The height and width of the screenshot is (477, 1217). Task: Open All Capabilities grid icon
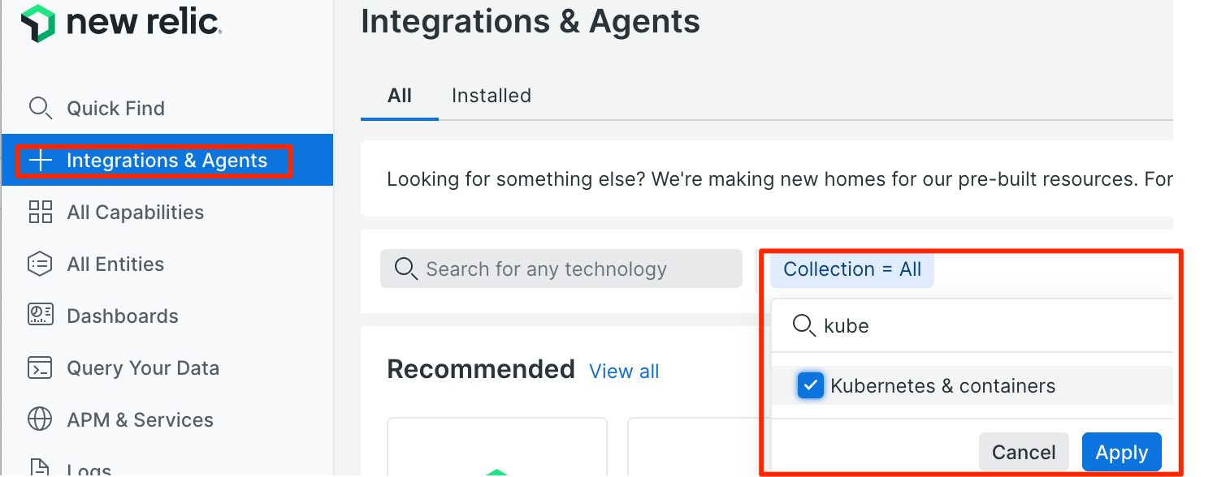click(40, 213)
